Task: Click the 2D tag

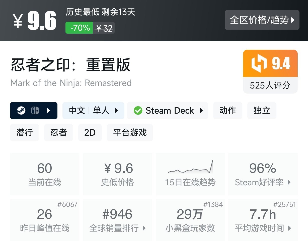Action: click(x=90, y=133)
